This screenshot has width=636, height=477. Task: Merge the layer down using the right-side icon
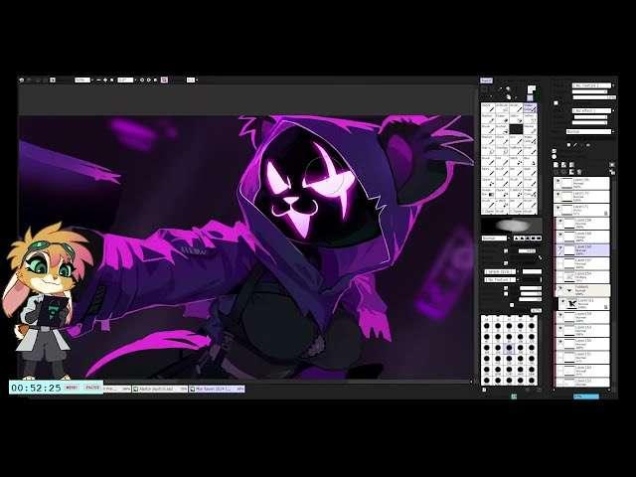point(612,172)
